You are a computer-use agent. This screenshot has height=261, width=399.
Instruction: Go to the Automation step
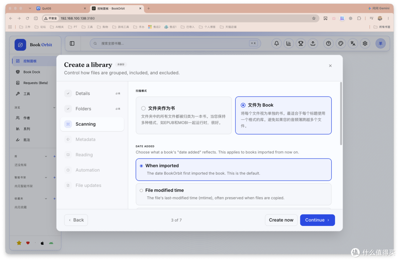click(x=92, y=170)
